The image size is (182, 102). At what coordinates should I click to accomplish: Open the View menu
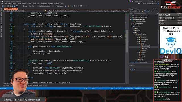pos(9,4)
